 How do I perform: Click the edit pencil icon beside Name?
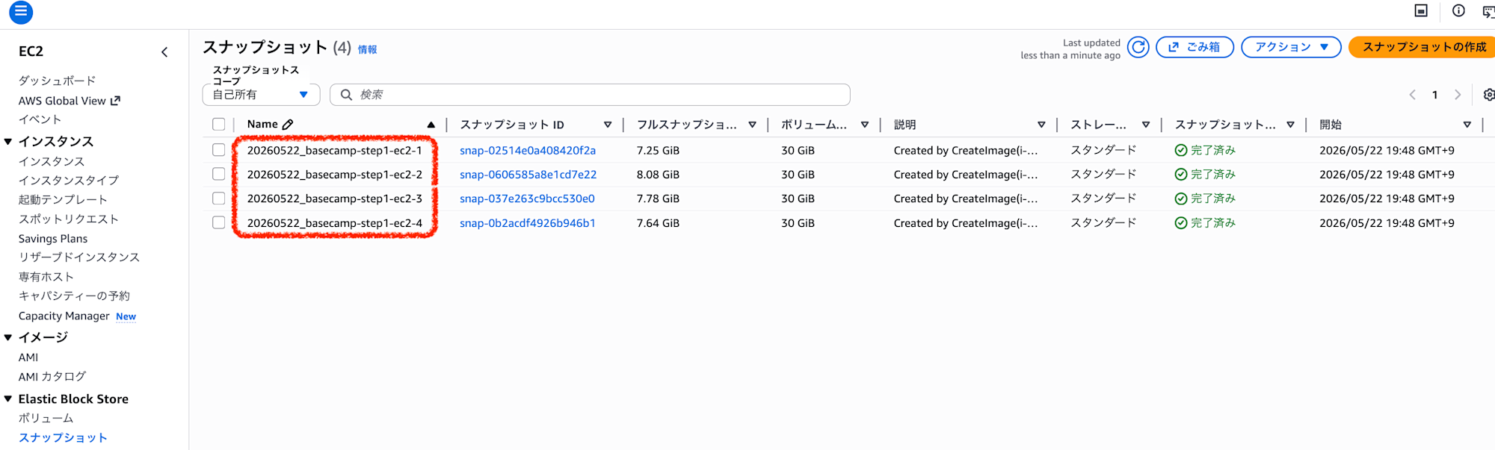[288, 125]
